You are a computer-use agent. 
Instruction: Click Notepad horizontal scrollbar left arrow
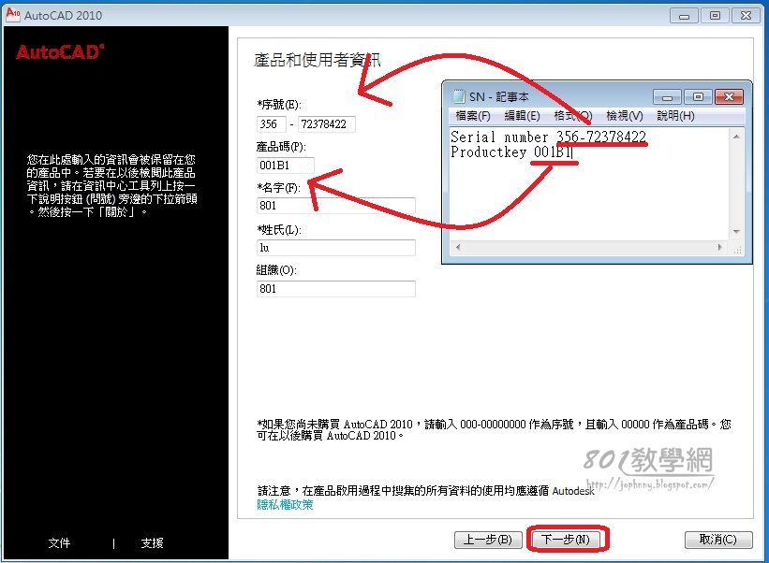pyautogui.click(x=458, y=248)
